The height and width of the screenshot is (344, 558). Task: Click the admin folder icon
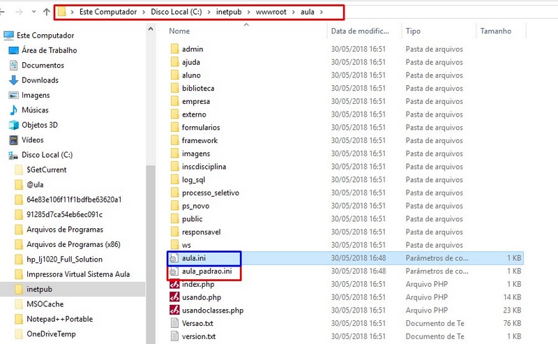[x=174, y=49]
